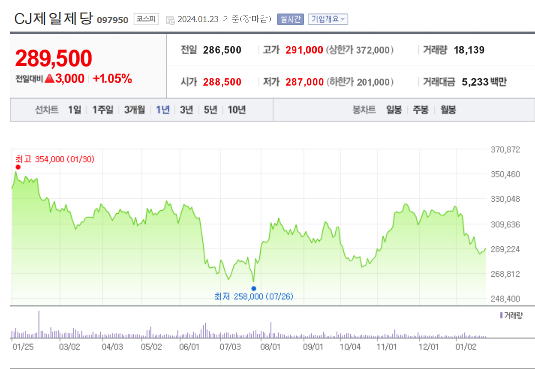
Task: Click the calendar clock icon beside 2024.01.23
Action: [x=170, y=20]
